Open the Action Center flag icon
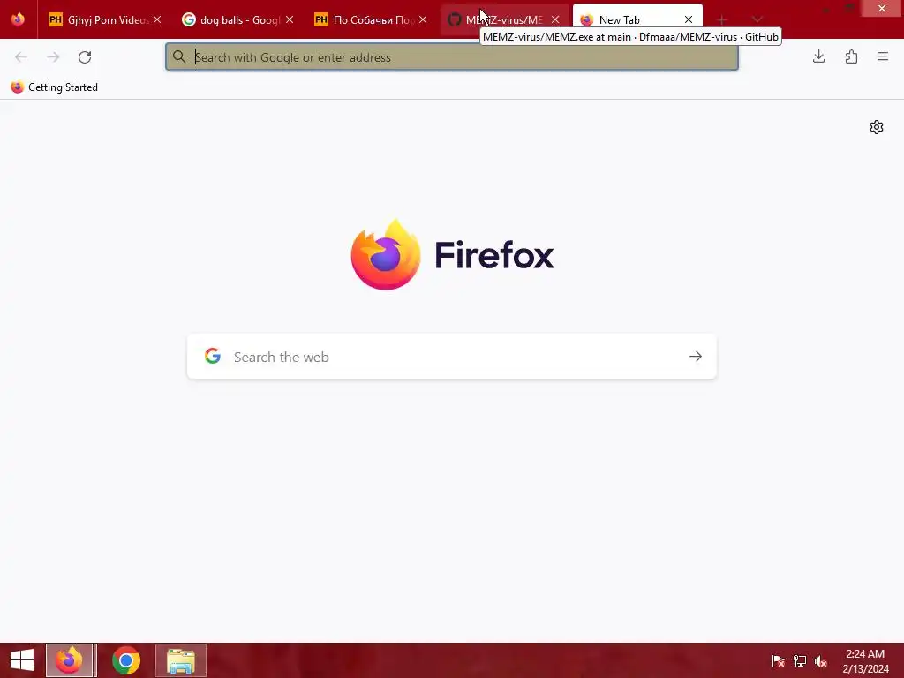Viewport: 904px width, 678px height. (x=778, y=660)
